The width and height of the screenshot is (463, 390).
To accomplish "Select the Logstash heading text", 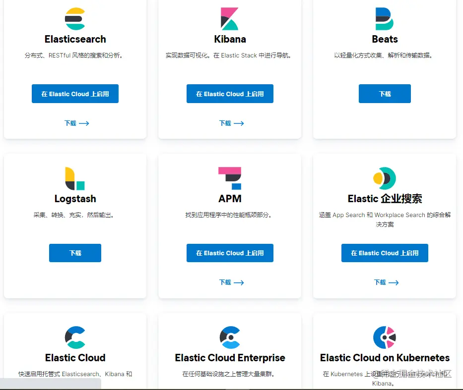I will coord(75,199).
